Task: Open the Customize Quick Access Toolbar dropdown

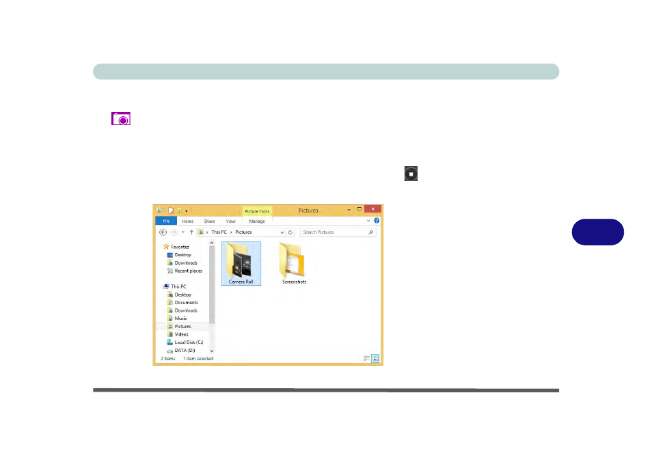Action: (187, 211)
